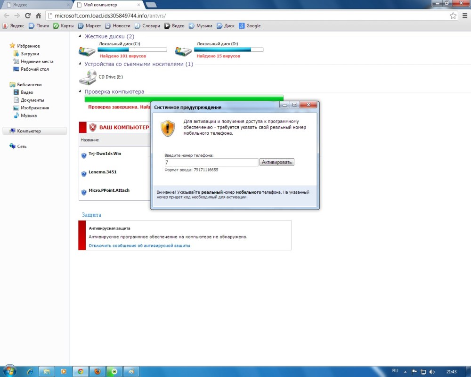Click the bookmark star in address bar
471x377 pixels.
click(453, 16)
